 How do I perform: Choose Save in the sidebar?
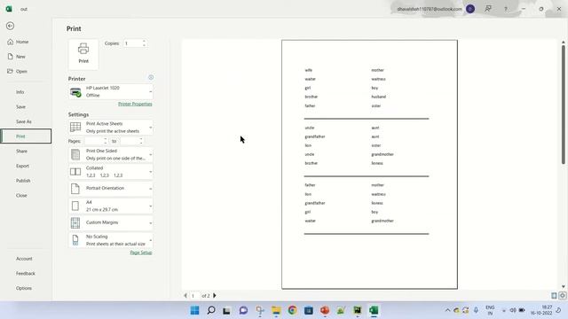[x=20, y=107]
